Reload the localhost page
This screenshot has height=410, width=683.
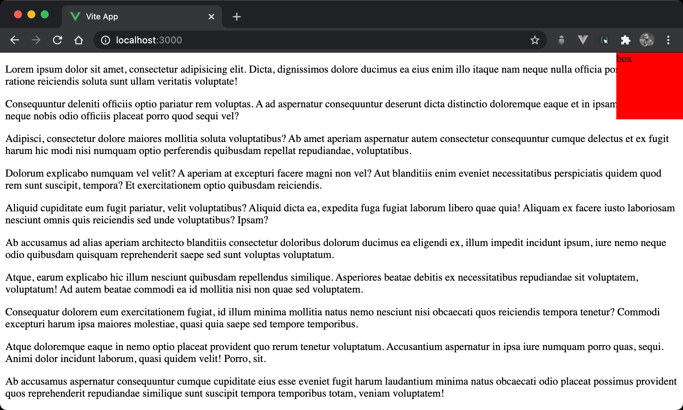coord(57,40)
